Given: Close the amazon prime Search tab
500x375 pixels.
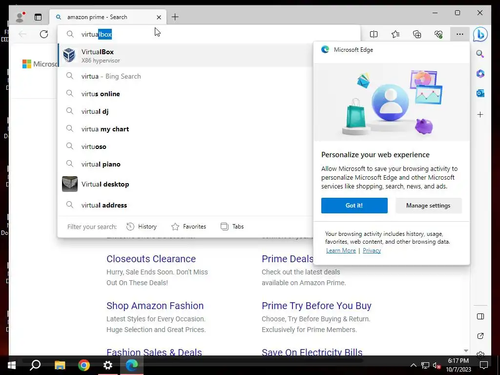Looking at the screenshot, I should 159,17.
